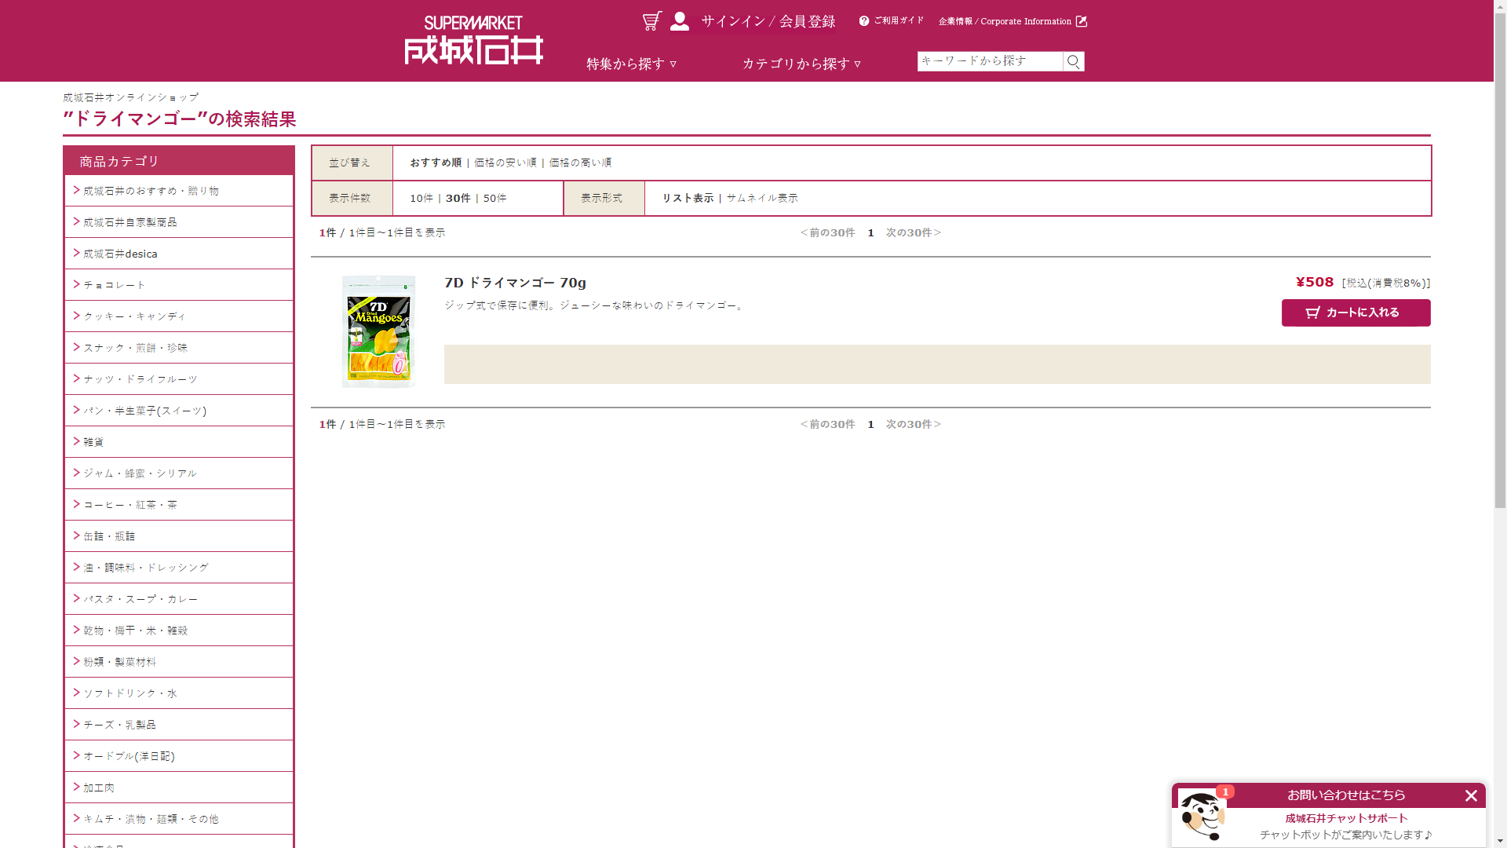The height and width of the screenshot is (848, 1507).
Task: Close the chat support popup
Action: coord(1471,795)
